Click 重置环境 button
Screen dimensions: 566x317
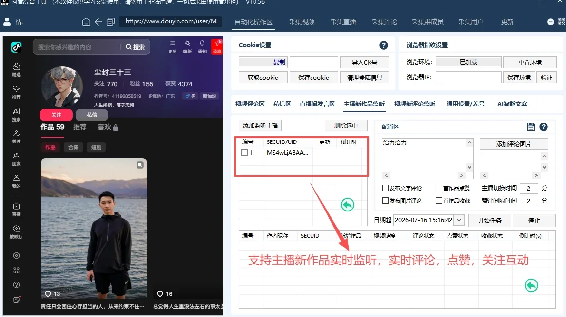pyautogui.click(x=530, y=62)
